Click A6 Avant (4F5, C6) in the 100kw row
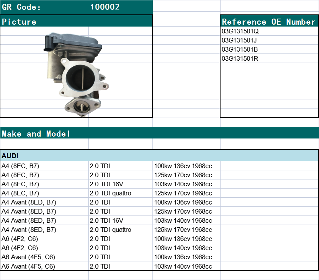The image size is (319, 280). (28, 257)
